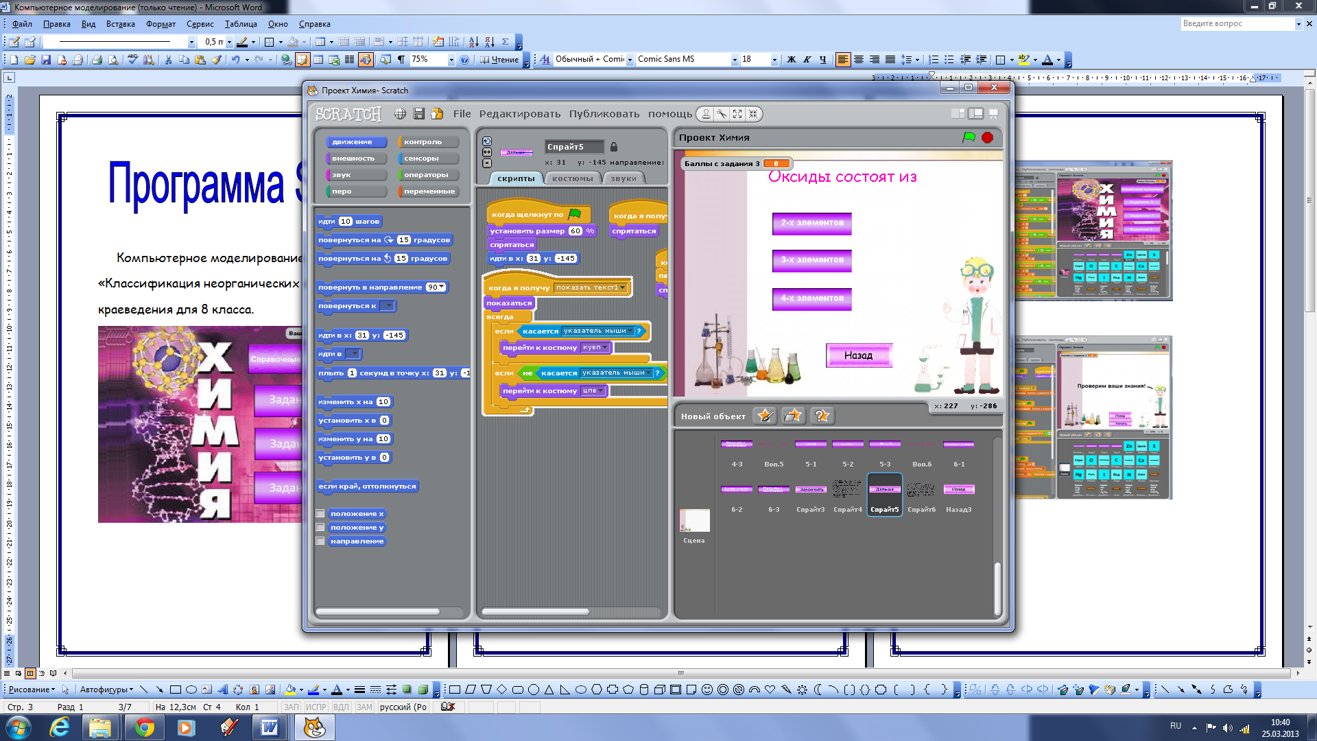
Task: Toggle italic formatting in Word
Action: [807, 60]
